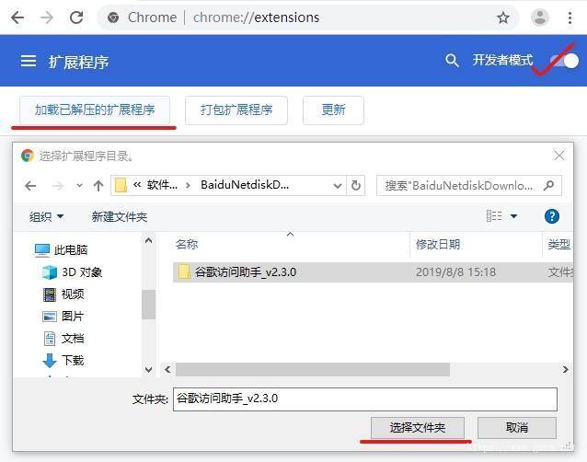Click the dialog's back arrow
The image size is (587, 462).
30,186
